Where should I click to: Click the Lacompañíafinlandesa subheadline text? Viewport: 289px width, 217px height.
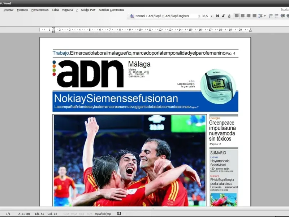click(x=122, y=107)
